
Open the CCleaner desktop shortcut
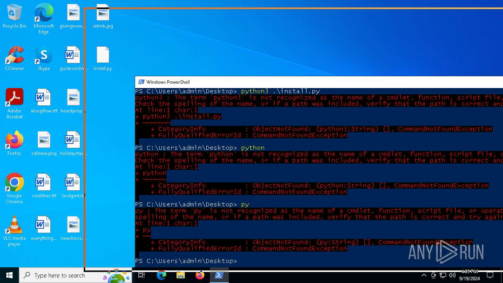(15, 59)
